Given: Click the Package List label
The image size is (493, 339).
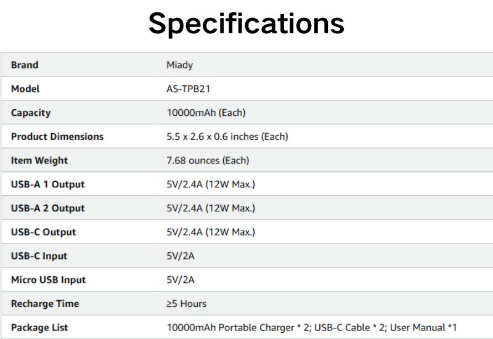Looking at the screenshot, I should 39,327.
